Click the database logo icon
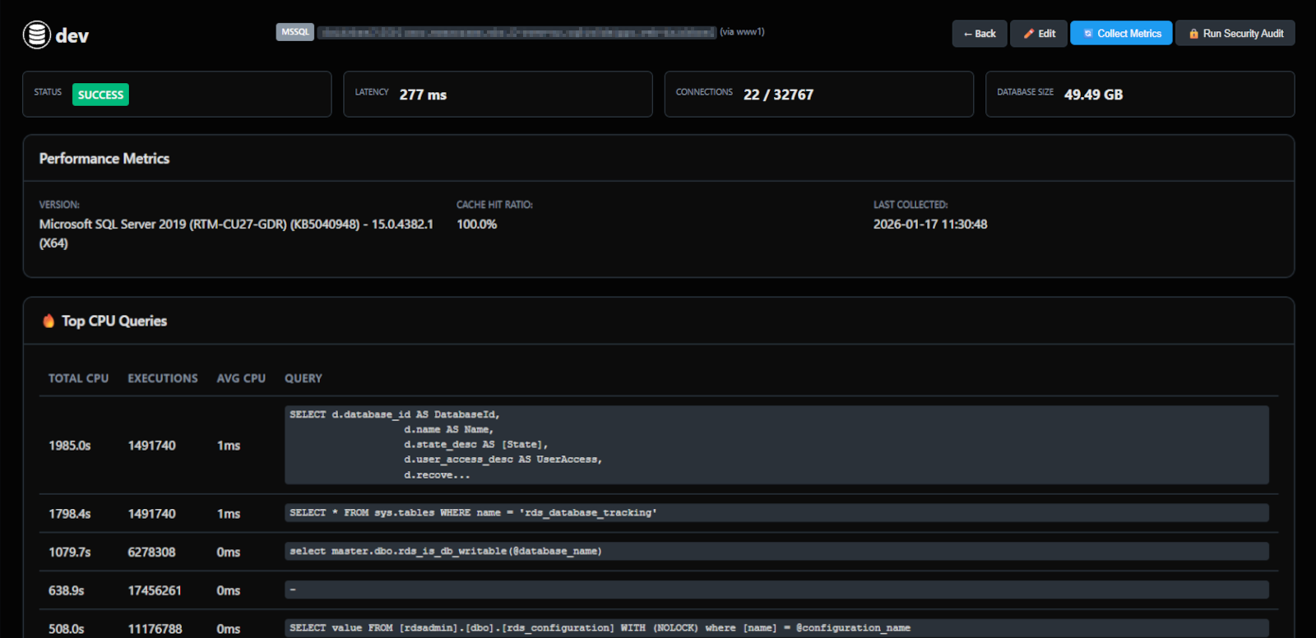Viewport: 1316px width, 638px height. coord(36,35)
